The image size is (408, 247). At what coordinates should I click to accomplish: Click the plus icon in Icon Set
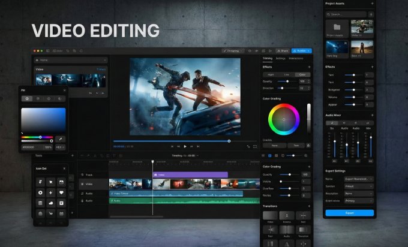click(50, 192)
